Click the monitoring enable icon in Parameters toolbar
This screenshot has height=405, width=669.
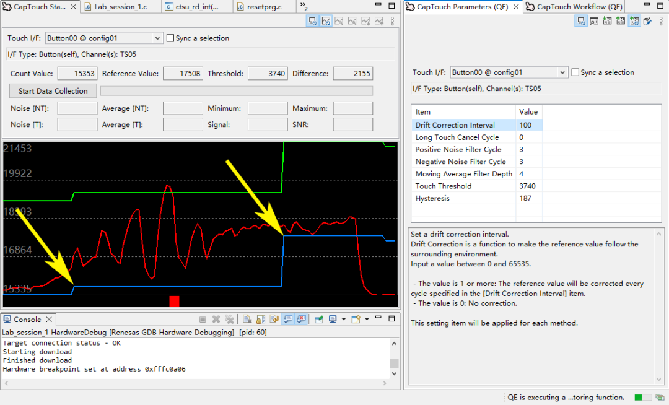581,21
